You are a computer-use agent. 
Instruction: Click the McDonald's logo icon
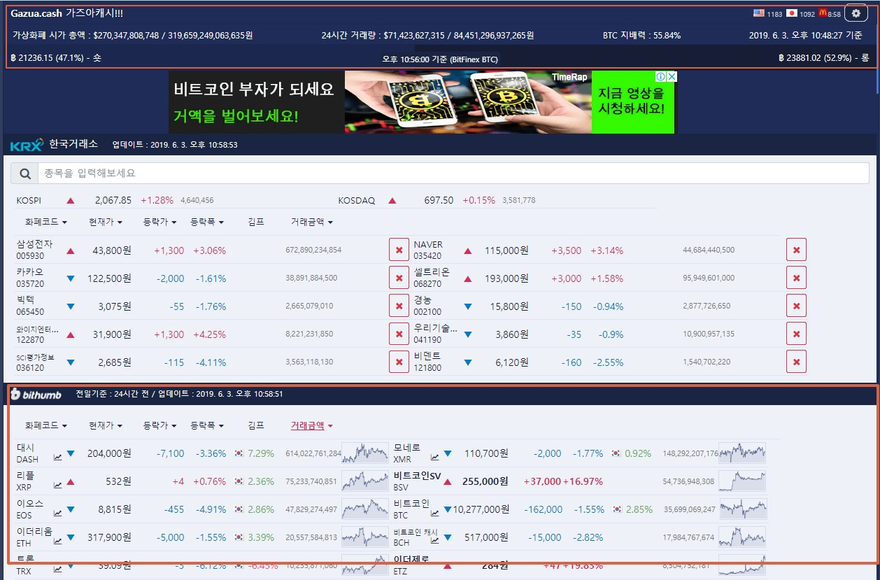822,13
